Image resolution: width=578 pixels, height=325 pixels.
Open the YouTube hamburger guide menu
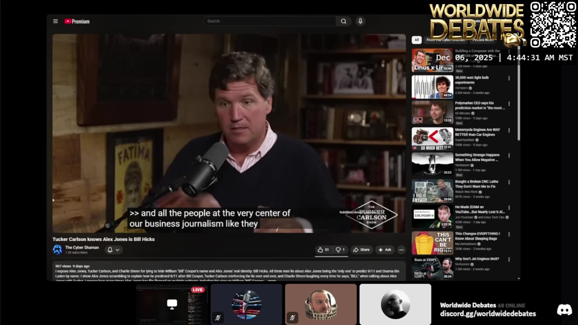[x=55, y=21]
